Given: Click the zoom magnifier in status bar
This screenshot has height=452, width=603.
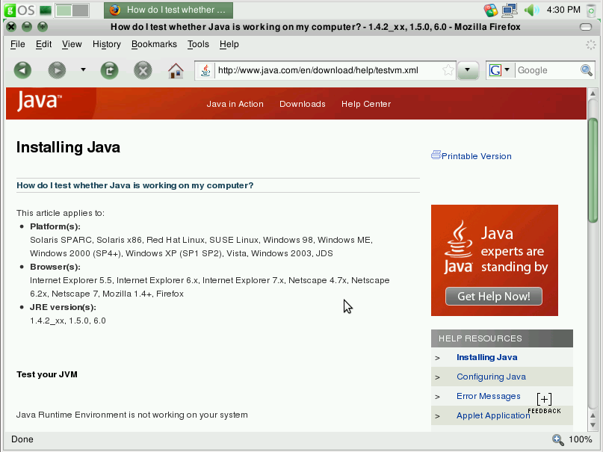Looking at the screenshot, I should [x=557, y=439].
